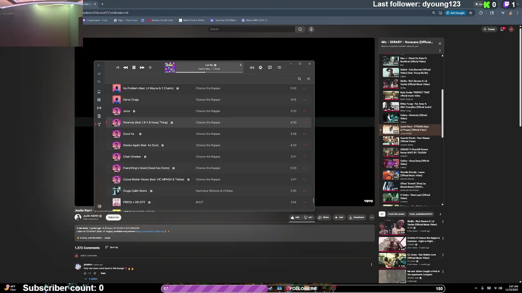Start YouTube voice search microphone

click(x=311, y=29)
